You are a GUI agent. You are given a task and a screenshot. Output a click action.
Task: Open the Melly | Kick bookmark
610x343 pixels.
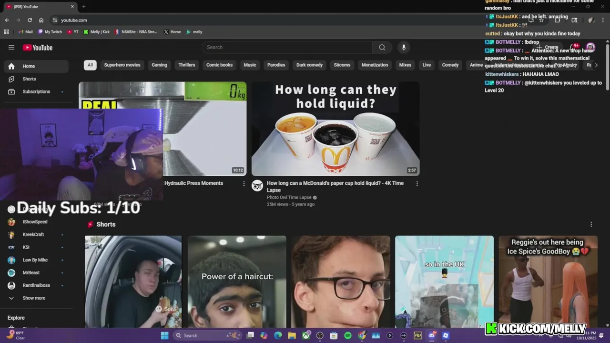coord(96,32)
